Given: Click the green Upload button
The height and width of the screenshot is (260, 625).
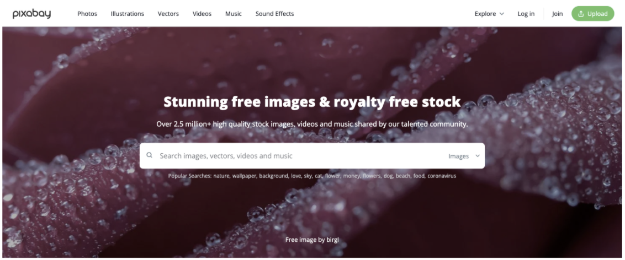Looking at the screenshot, I should pos(593,14).
